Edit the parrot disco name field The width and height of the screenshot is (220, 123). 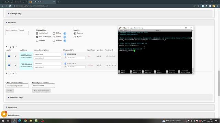pyautogui.click(x=47, y=54)
